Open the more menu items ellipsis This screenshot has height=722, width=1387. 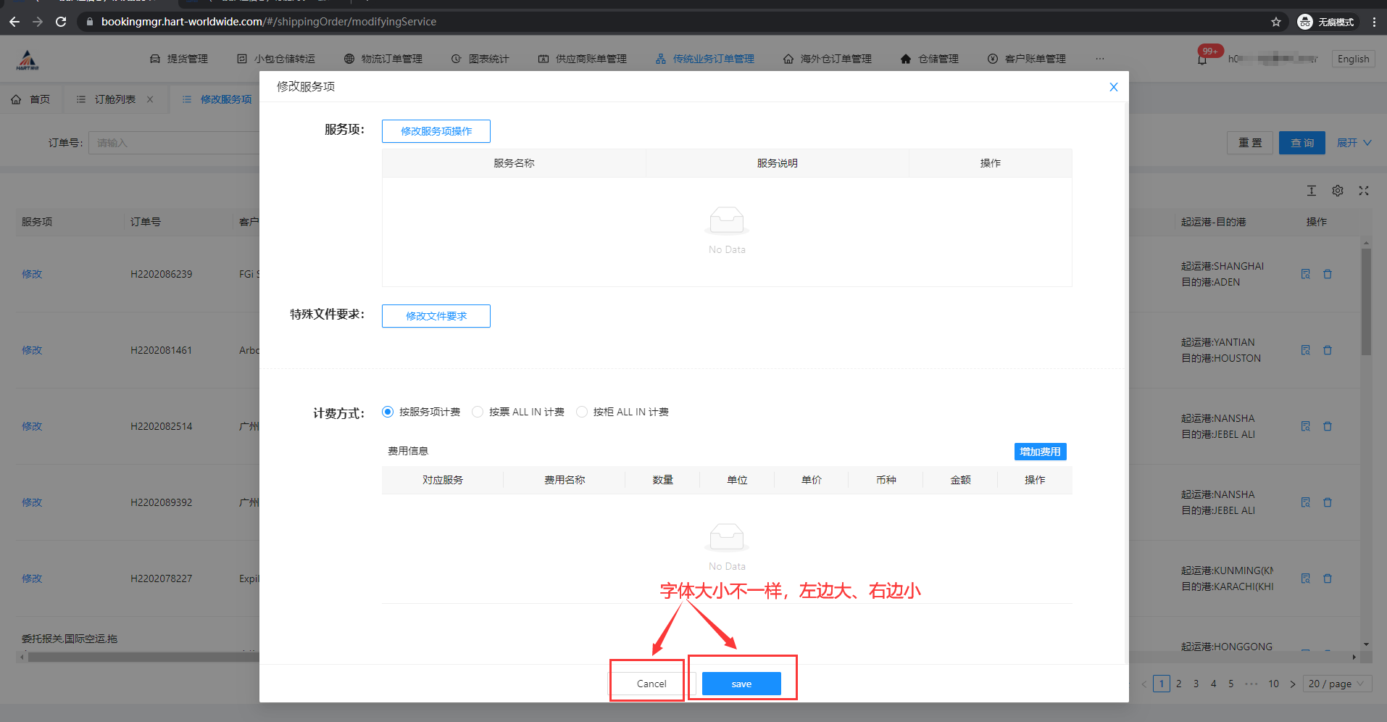(x=1099, y=59)
